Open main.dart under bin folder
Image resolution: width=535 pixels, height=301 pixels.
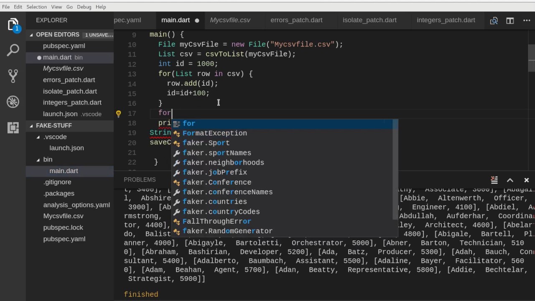70,171
